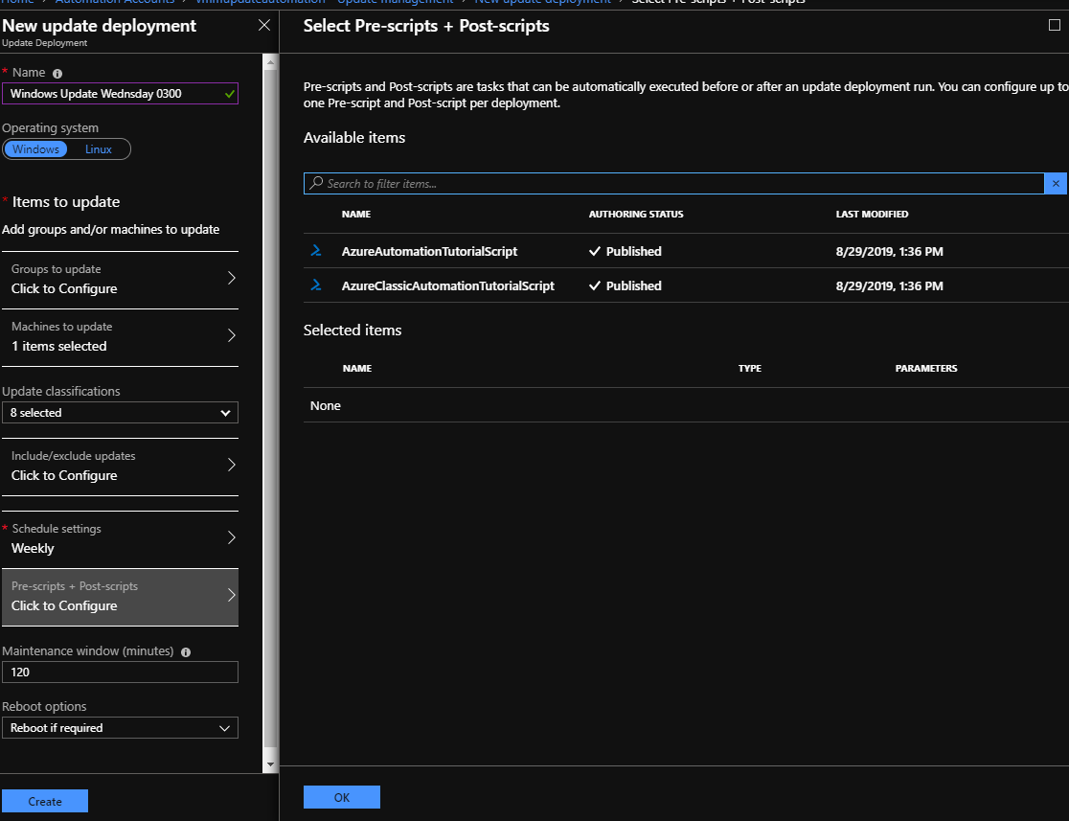Expand Groups to update configuration
Image resolution: width=1069 pixels, height=821 pixels.
pos(120,280)
